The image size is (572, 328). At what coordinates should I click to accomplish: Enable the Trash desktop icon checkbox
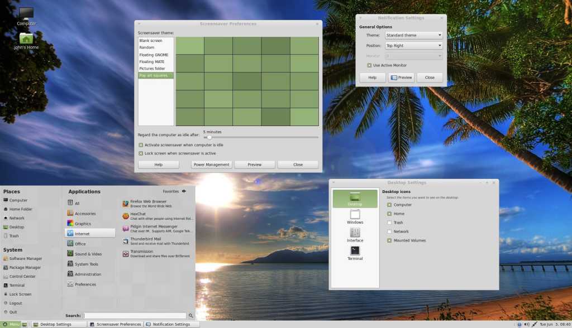coord(389,223)
